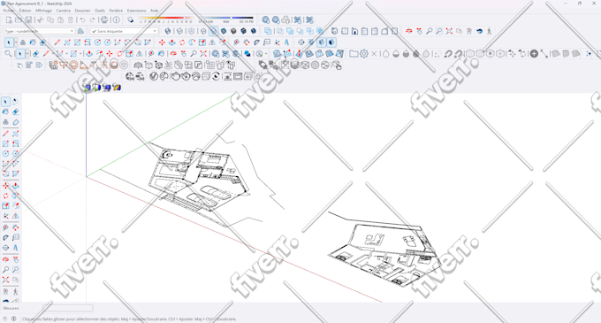
Task: Open the Outils menu
Action: (100, 11)
